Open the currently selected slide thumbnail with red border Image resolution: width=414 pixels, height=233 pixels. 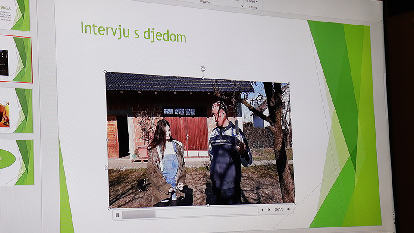pos(16,59)
